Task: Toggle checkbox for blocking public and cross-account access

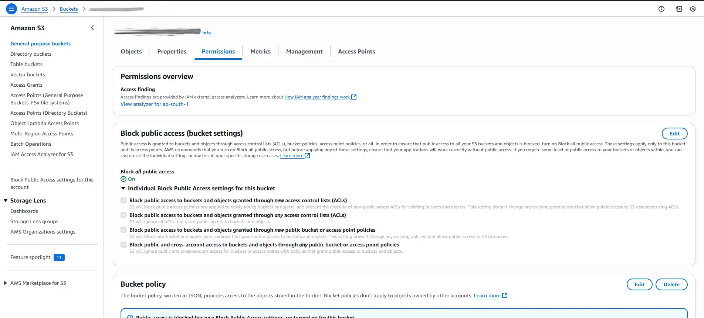Action: [x=123, y=245]
